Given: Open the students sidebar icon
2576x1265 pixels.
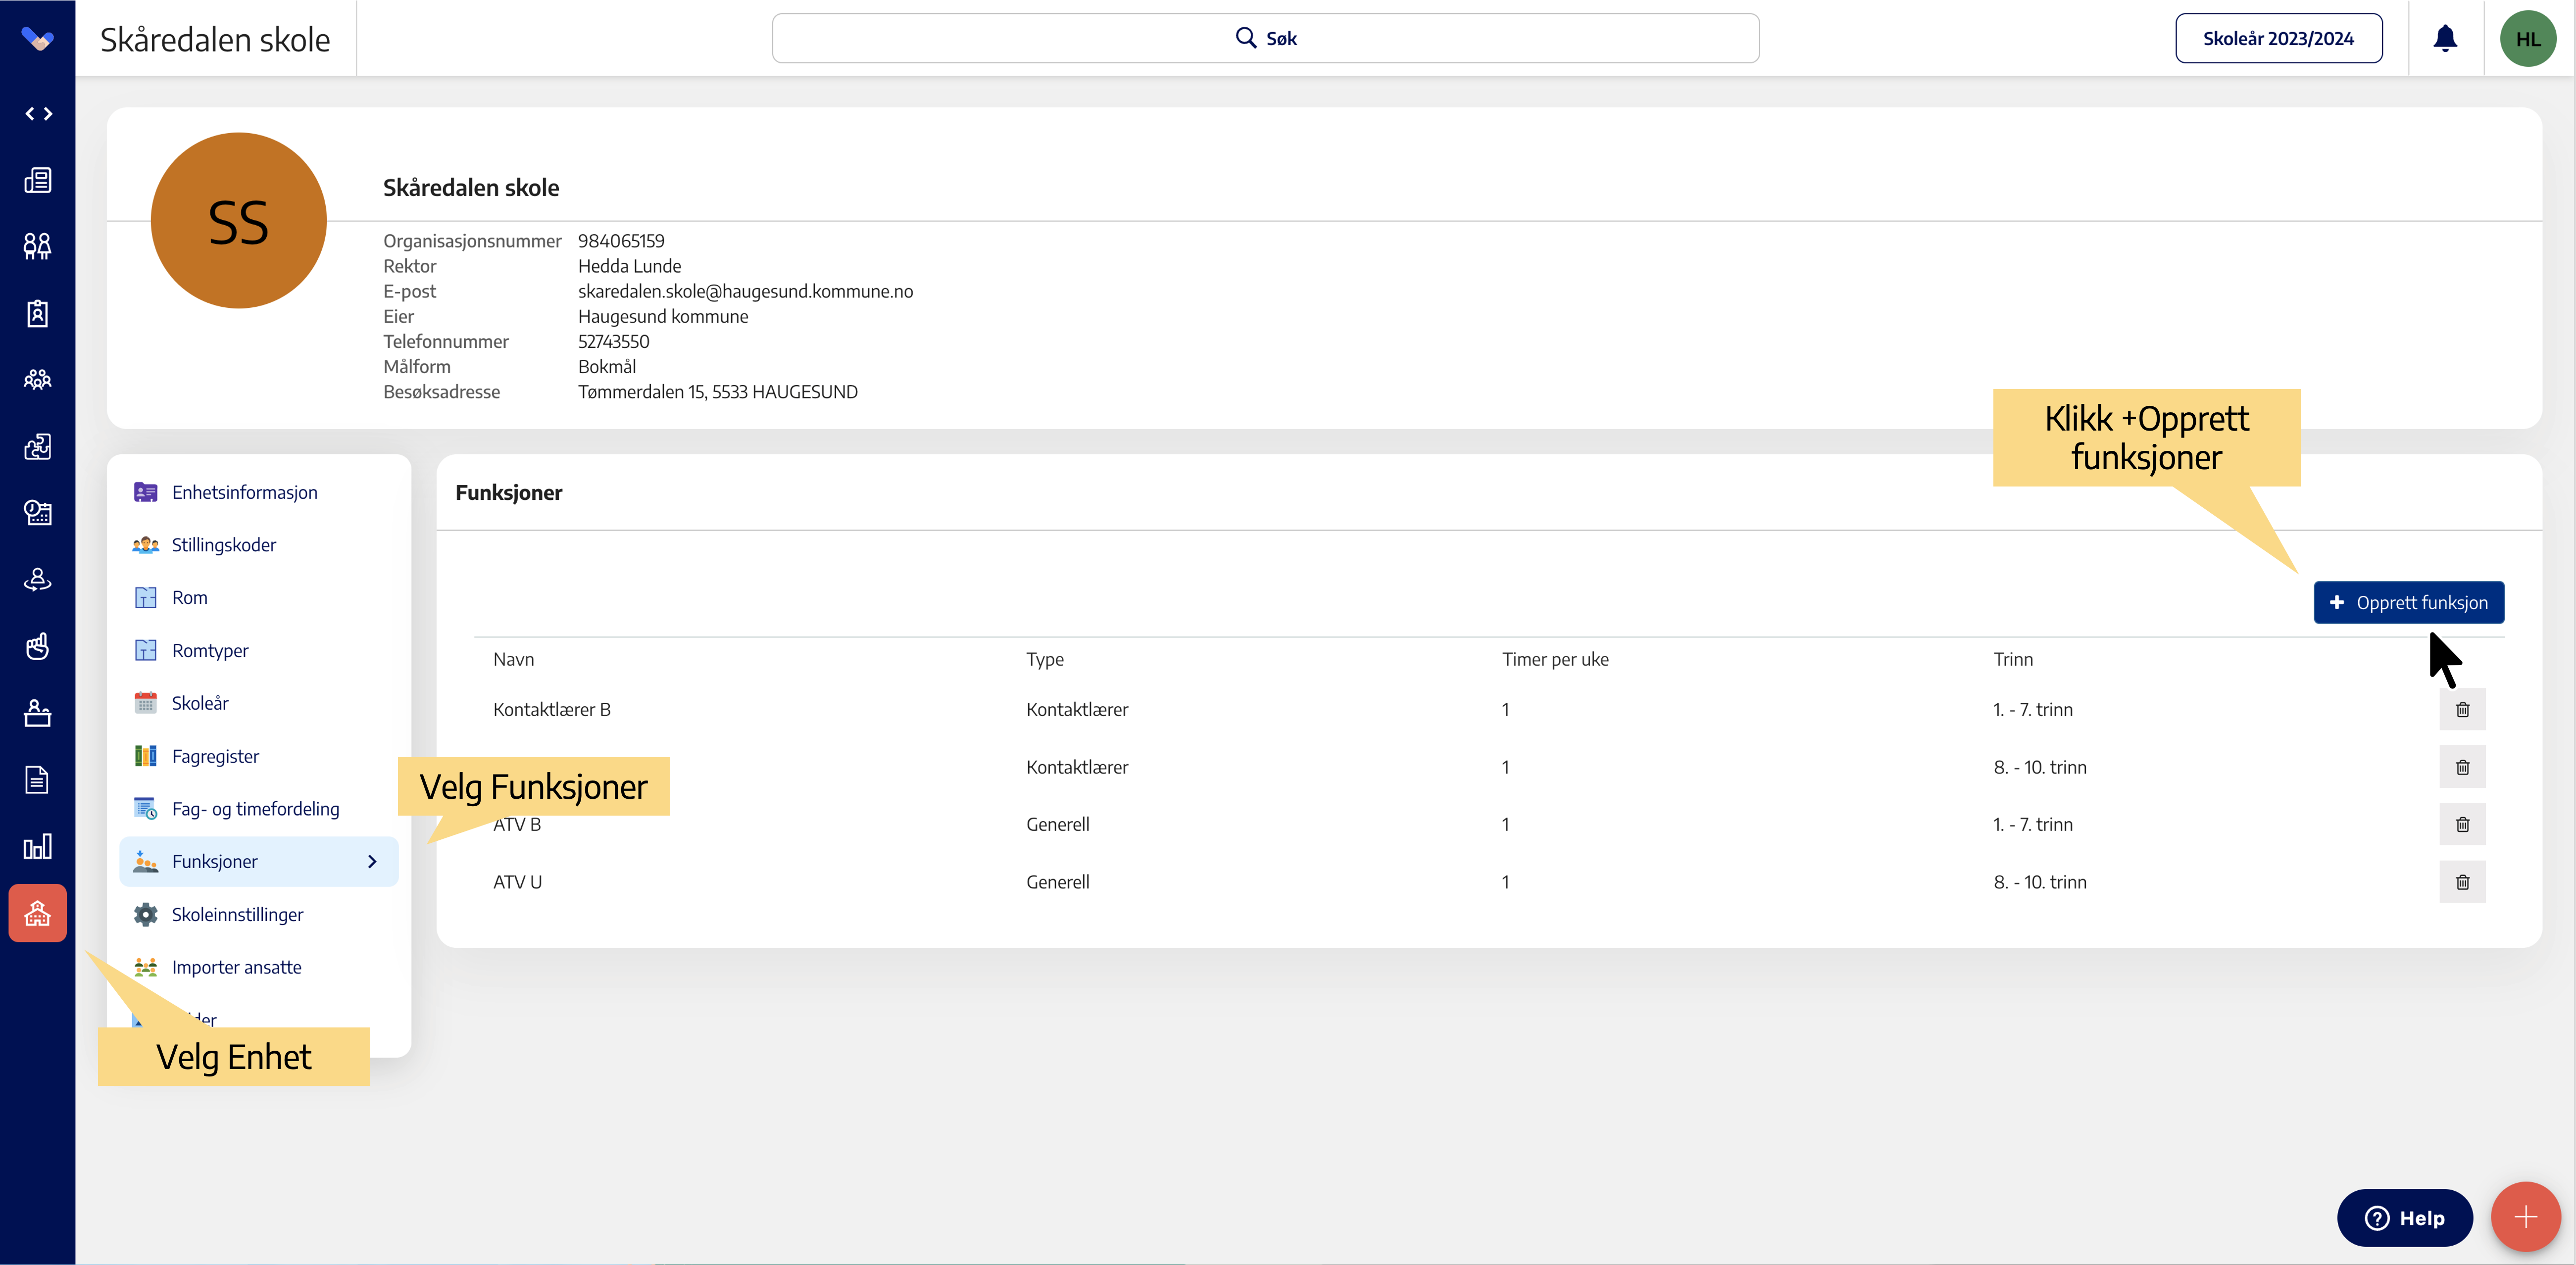Looking at the screenshot, I should tap(38, 247).
